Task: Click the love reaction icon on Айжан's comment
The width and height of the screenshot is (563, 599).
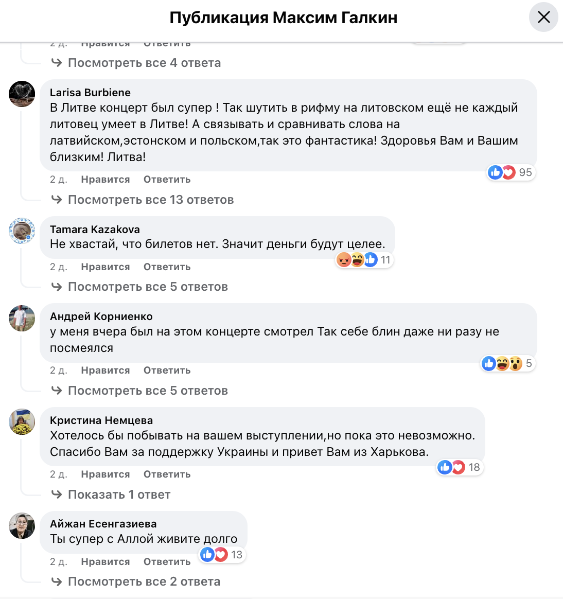Action: tap(220, 554)
